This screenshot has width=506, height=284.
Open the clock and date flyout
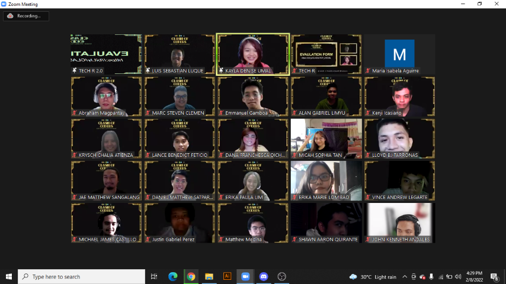474,276
